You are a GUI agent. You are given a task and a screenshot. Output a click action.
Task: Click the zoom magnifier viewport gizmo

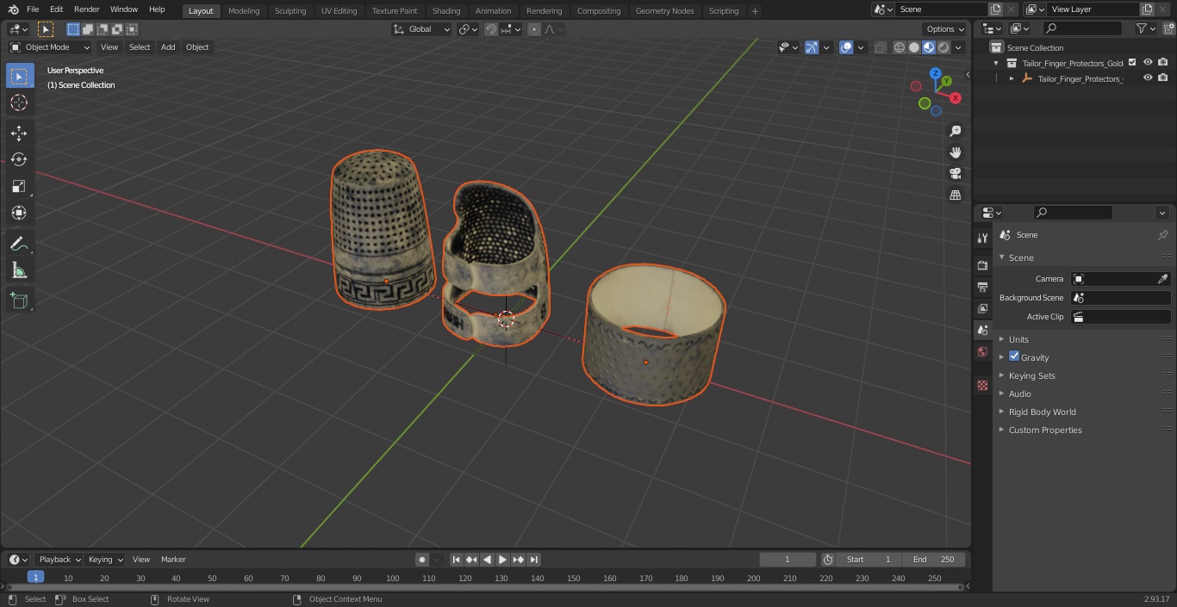(x=955, y=131)
